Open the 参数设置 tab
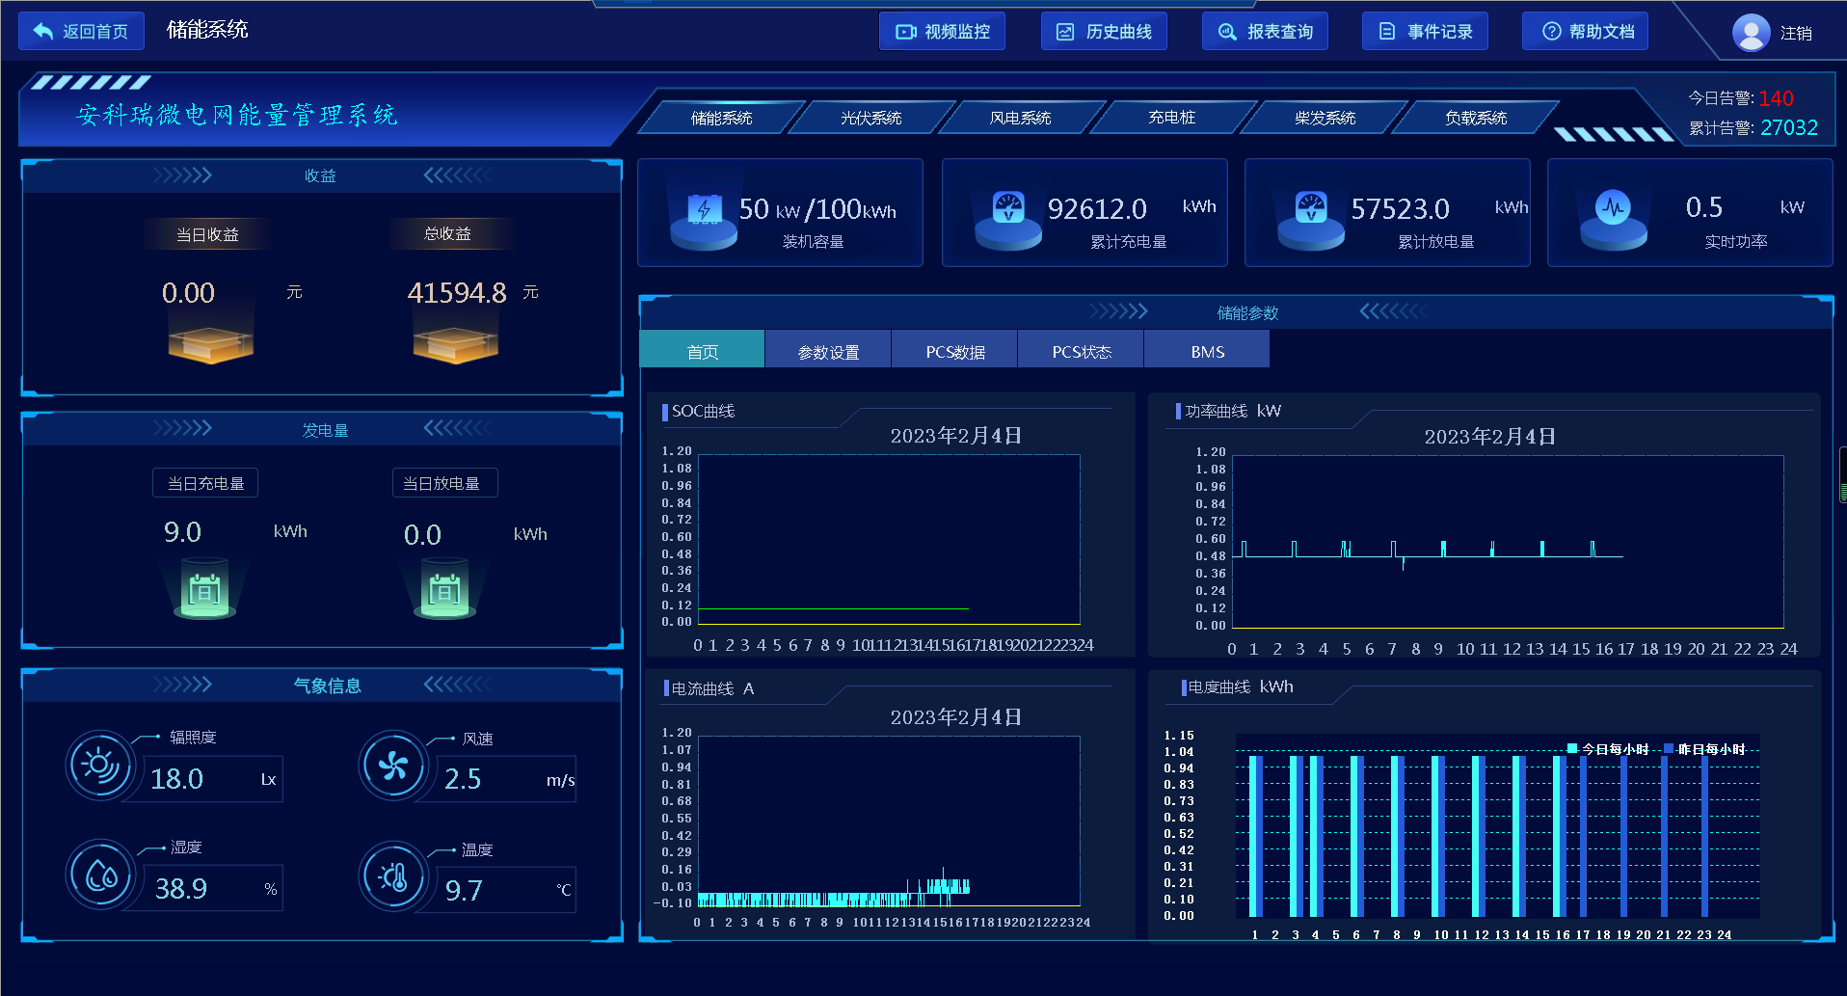 (828, 352)
